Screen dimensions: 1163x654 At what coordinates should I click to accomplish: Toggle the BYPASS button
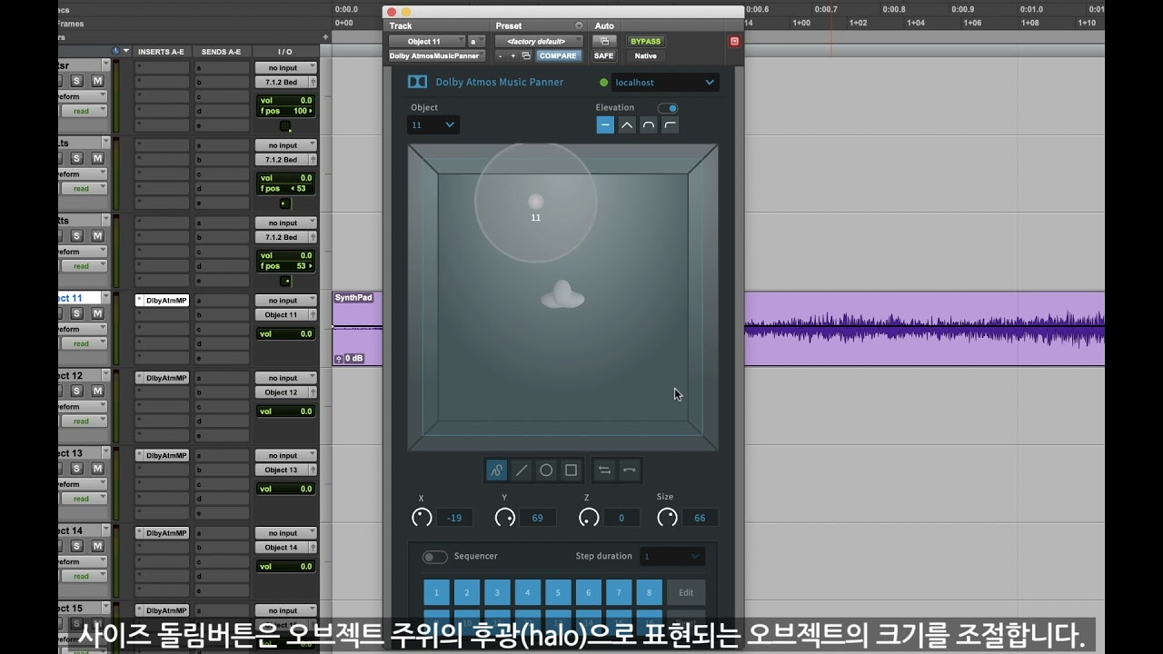646,41
